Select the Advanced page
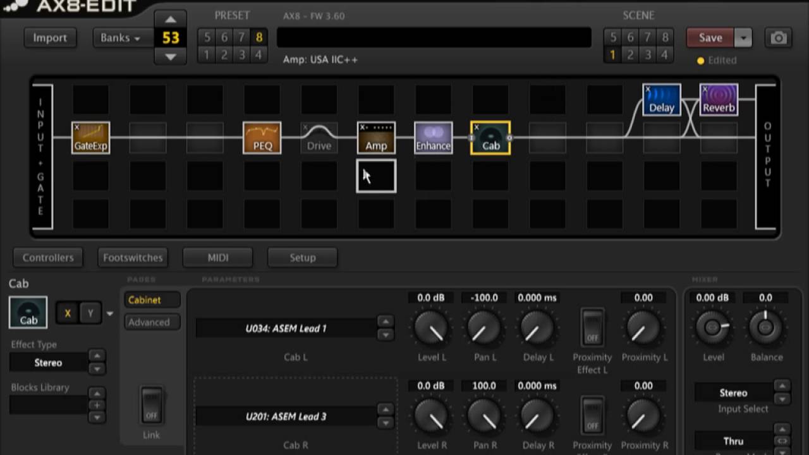 152,322
